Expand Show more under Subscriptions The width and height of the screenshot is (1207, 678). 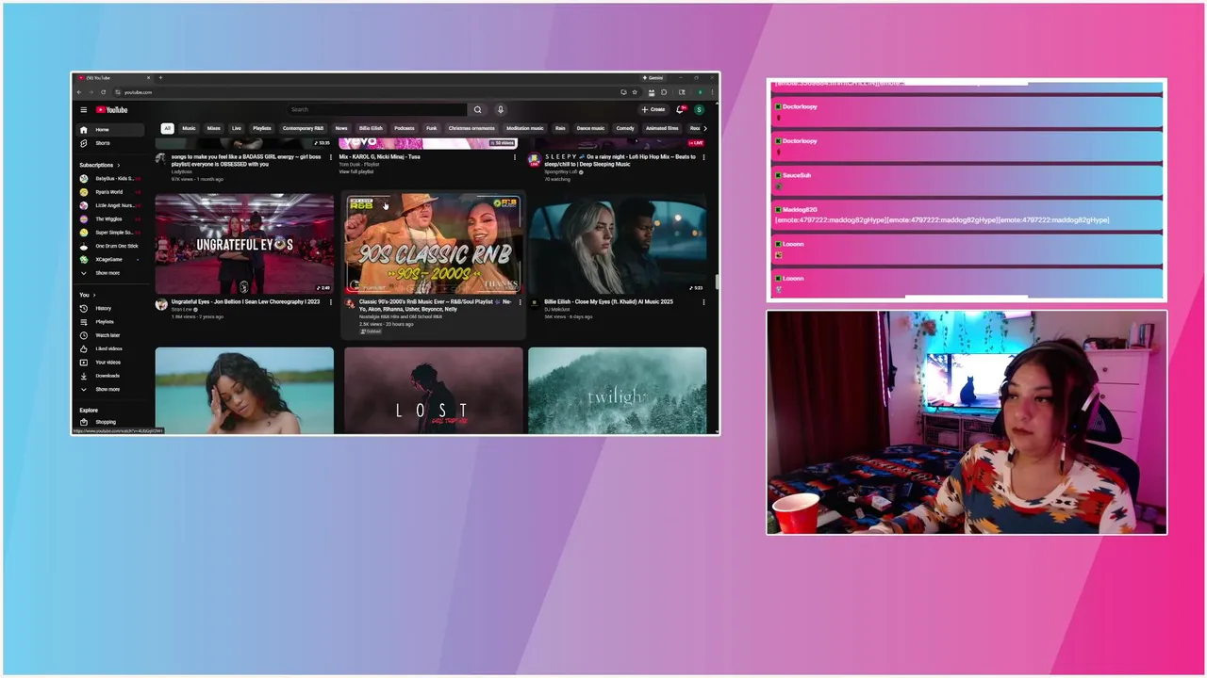point(111,273)
